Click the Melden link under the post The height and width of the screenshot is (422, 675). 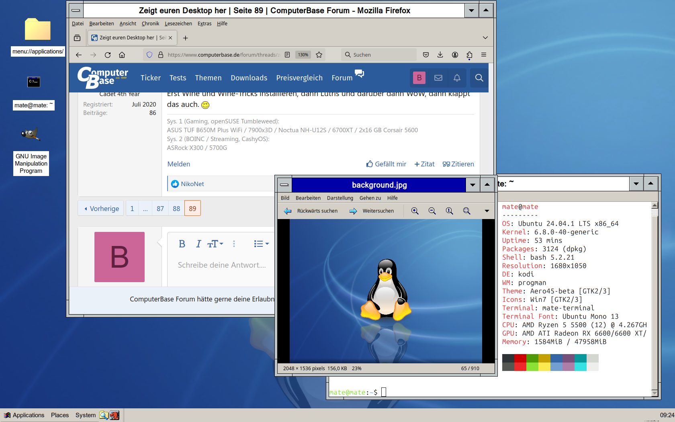[x=179, y=164]
